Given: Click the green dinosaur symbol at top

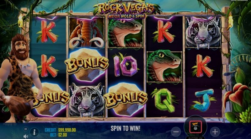Looking at the screenshot, I should click(125, 33).
